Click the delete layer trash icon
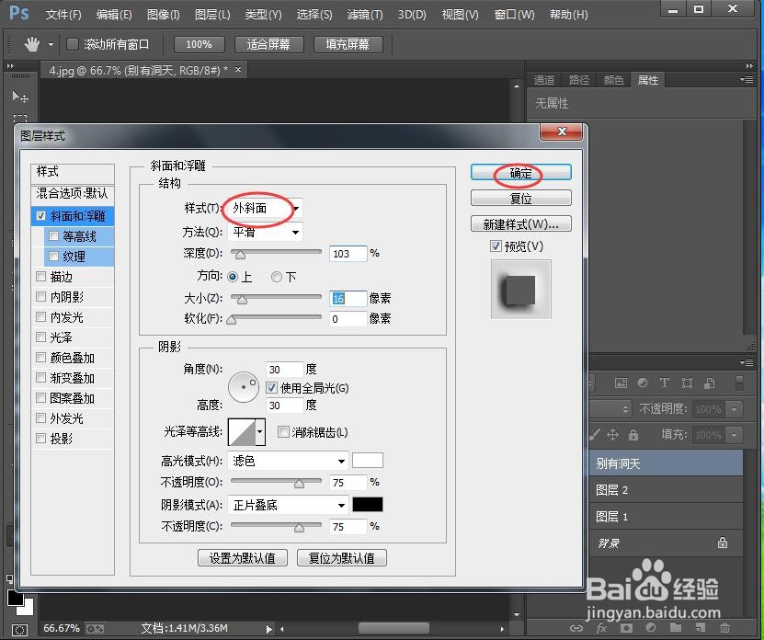The width and height of the screenshot is (764, 640). 725,628
